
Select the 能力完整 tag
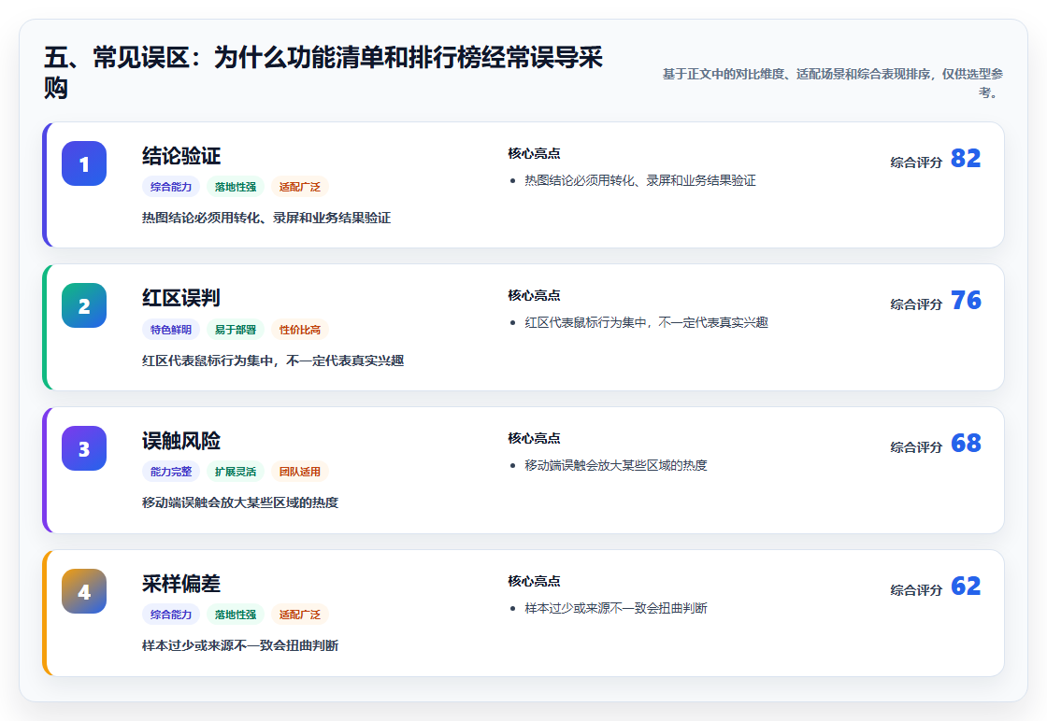[171, 472]
